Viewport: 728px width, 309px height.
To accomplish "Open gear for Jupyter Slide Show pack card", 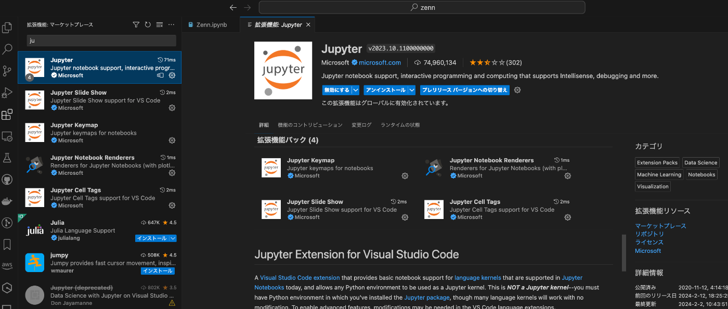I will [x=405, y=217].
